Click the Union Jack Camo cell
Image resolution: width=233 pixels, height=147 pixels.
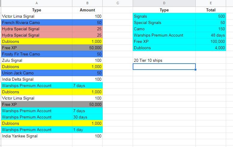pyautogui.click(x=36, y=73)
